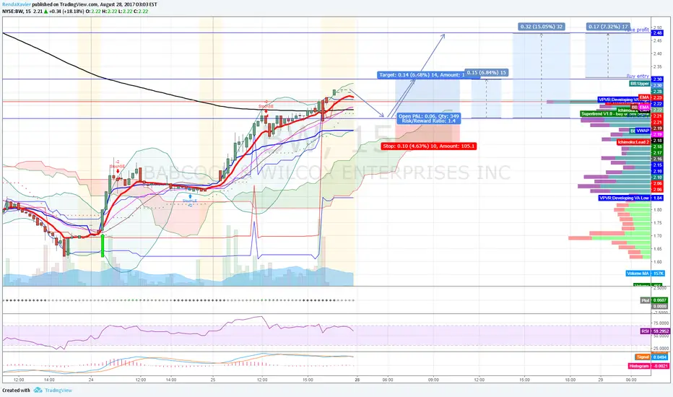Click the magenta EMA label at 2.22
This screenshot has width=673, height=397.
tap(644, 108)
